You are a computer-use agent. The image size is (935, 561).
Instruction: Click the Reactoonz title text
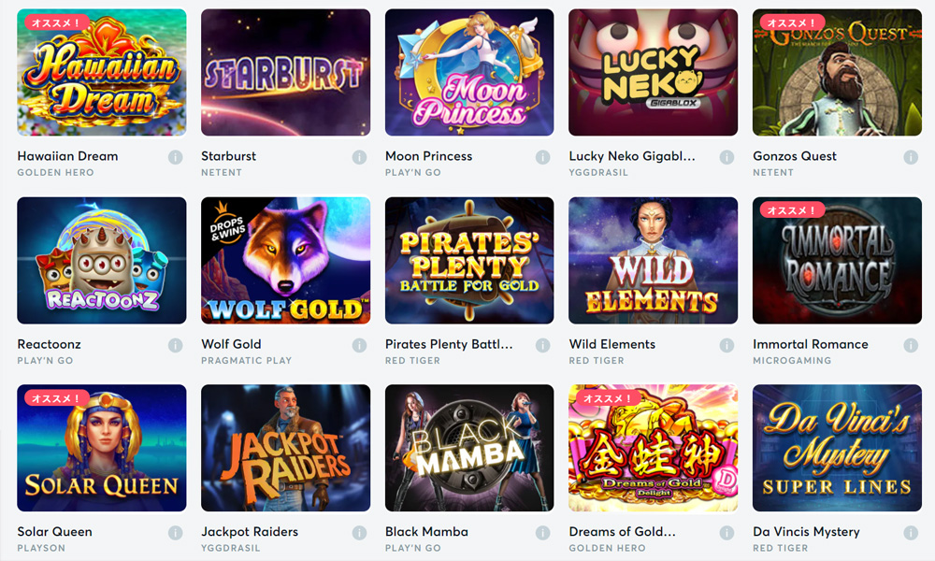click(49, 344)
